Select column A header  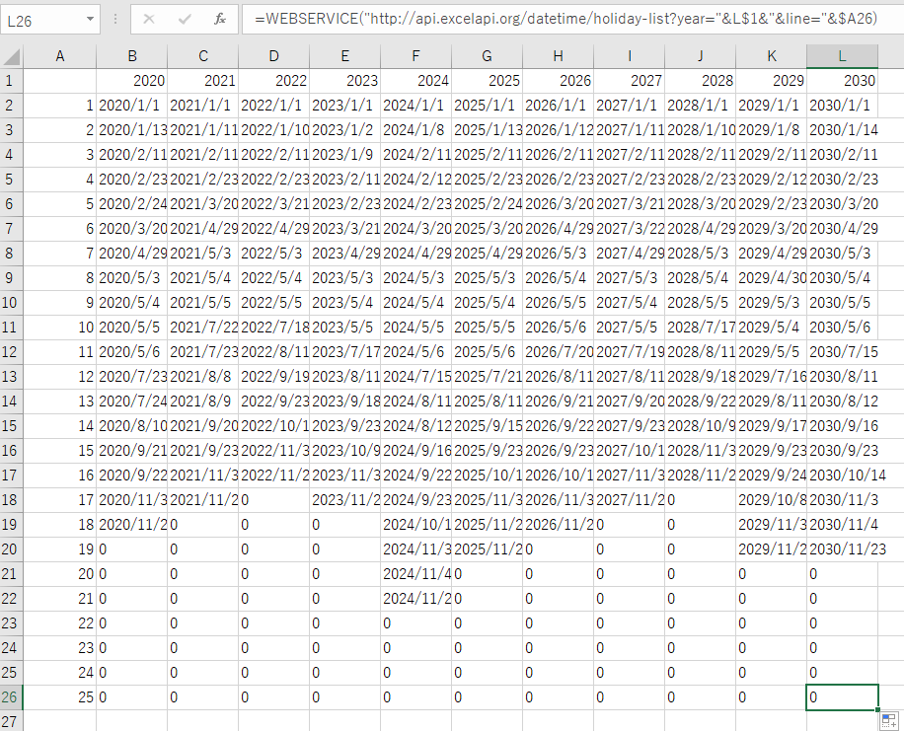point(60,56)
